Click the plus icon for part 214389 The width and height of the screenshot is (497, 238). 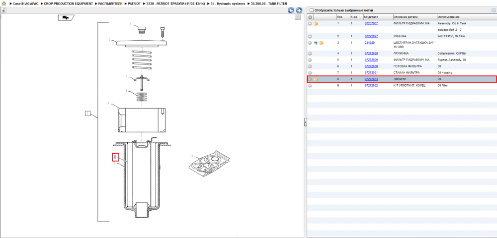pos(310,43)
